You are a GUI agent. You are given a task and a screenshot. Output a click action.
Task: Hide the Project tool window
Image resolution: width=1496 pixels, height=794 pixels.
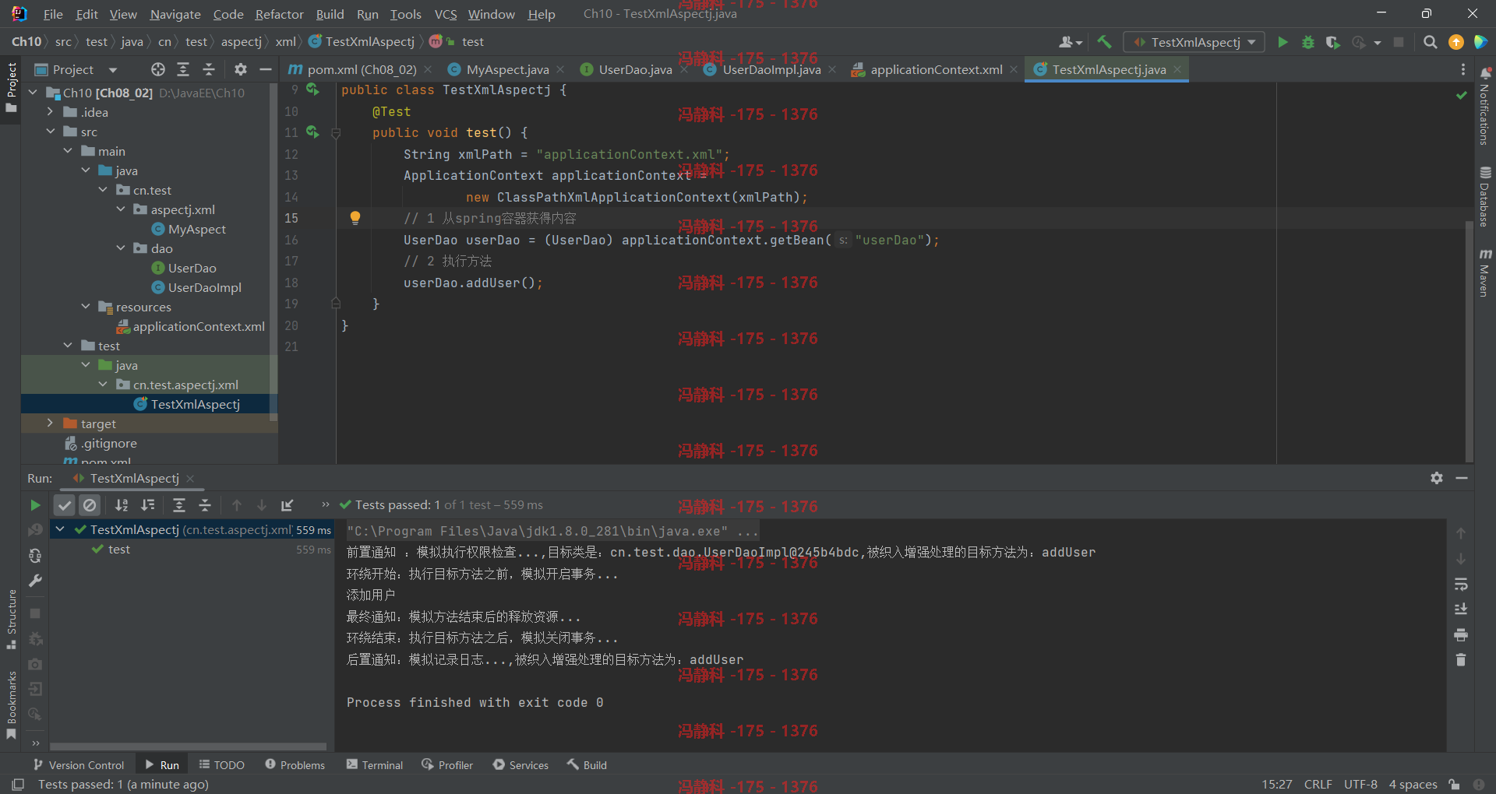click(265, 69)
